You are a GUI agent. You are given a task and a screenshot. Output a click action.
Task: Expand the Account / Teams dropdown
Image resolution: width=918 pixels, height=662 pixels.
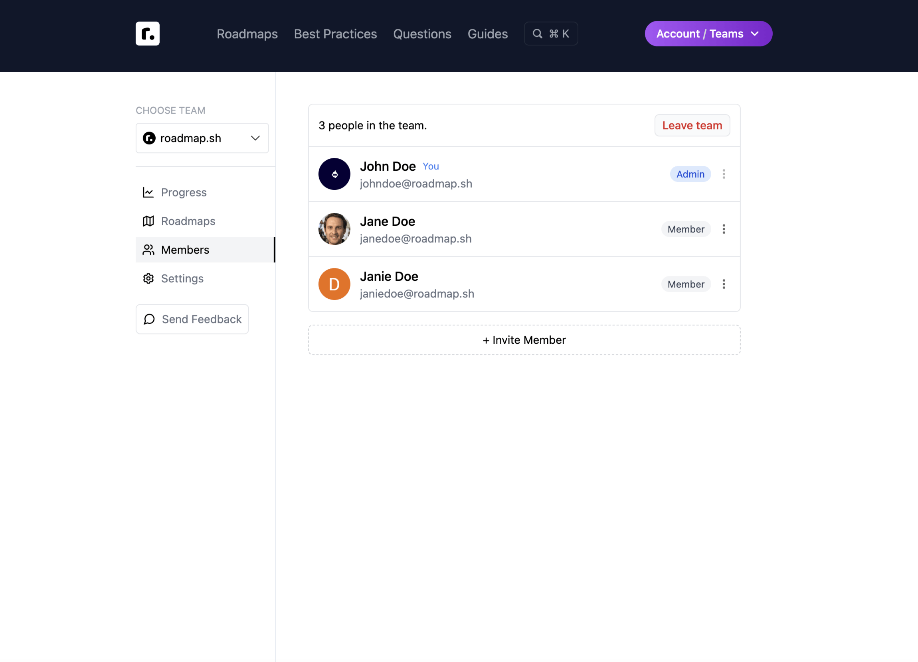pyautogui.click(x=708, y=33)
